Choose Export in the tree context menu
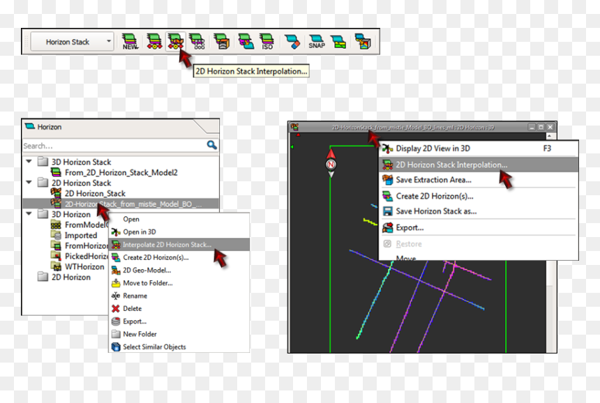The image size is (600, 403). 179,321
